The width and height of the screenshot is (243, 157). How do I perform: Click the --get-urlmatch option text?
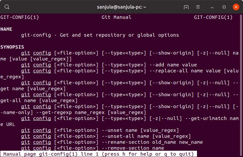206,118
